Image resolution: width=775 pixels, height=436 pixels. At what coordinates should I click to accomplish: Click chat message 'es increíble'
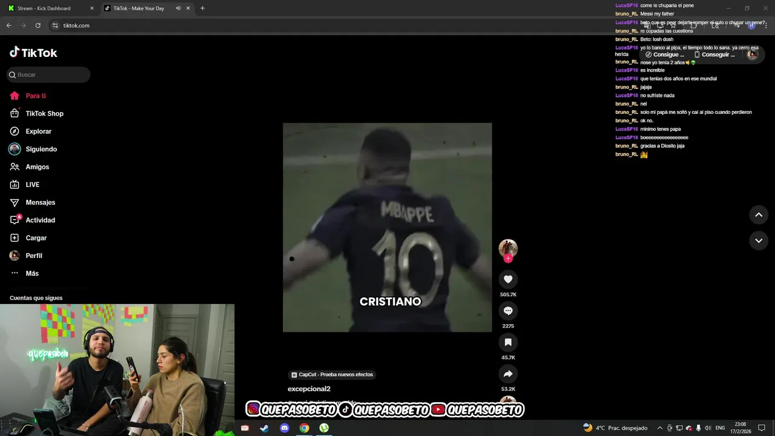point(652,70)
